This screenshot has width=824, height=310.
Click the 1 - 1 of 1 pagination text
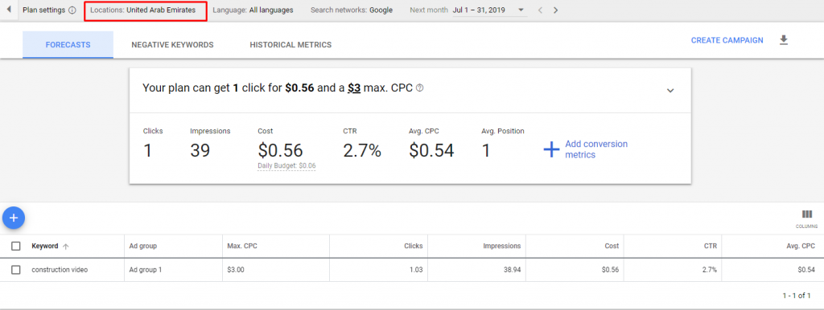[796, 296]
